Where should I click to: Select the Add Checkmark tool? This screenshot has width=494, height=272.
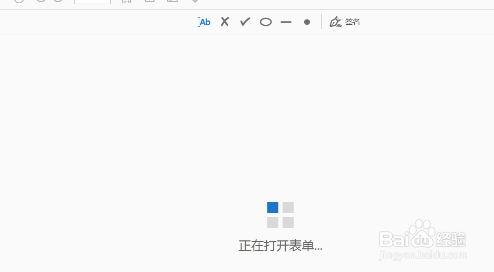245,22
